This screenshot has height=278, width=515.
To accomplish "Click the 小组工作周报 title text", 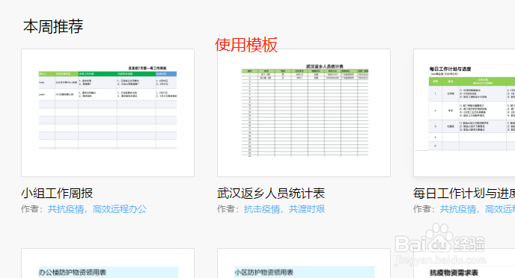I will click(x=57, y=194).
